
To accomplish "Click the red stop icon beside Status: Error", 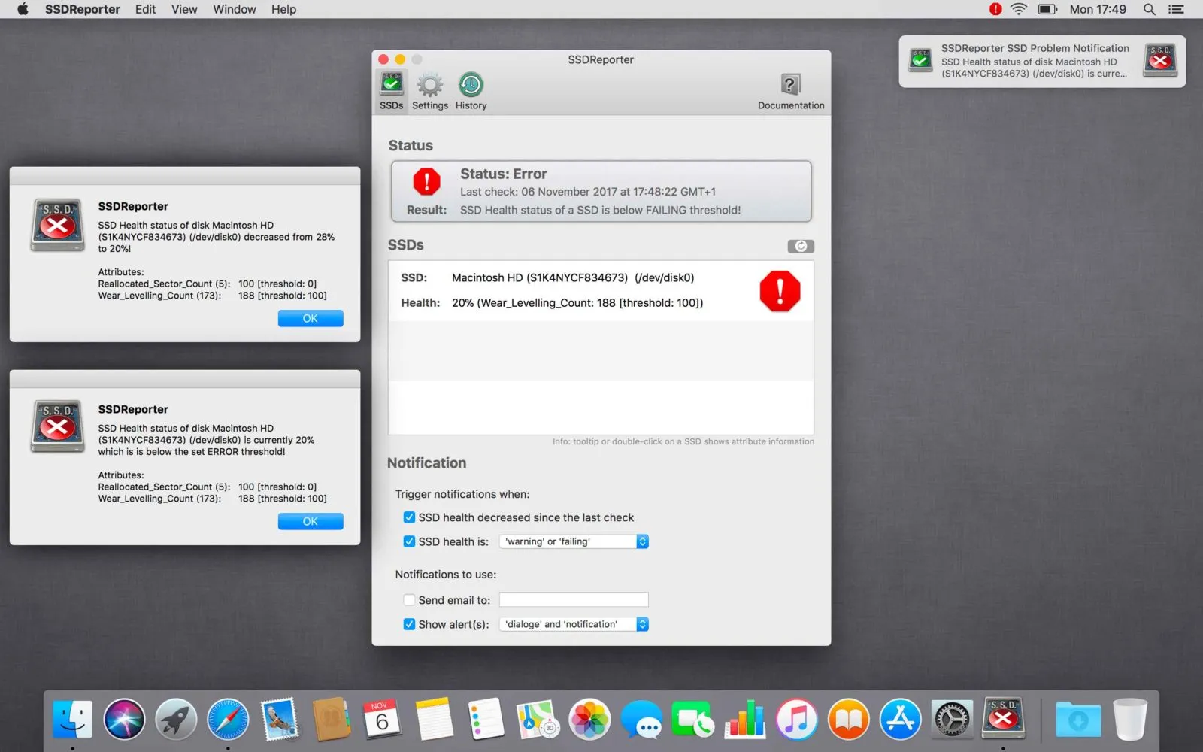I will [426, 181].
